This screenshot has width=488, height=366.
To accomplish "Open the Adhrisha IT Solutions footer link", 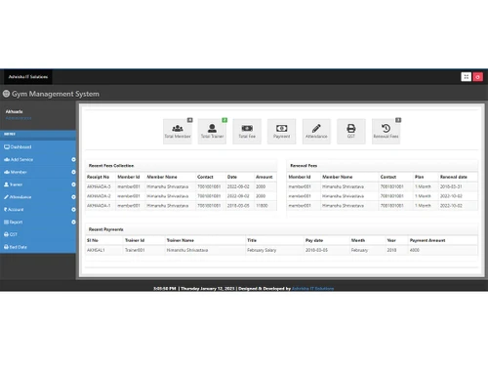I will click(313, 288).
